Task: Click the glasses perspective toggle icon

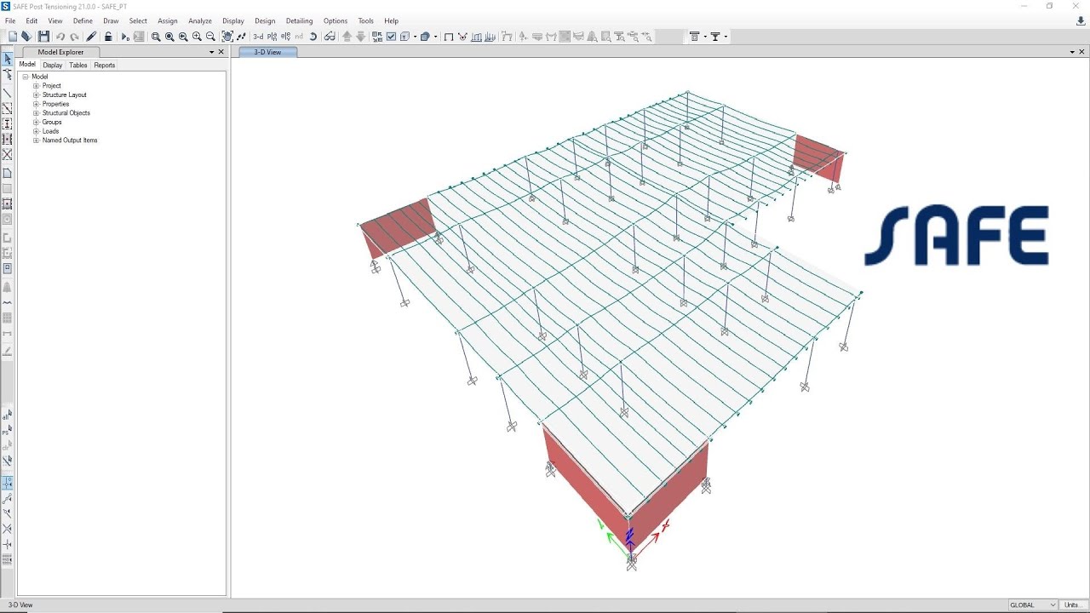Action: click(x=330, y=37)
